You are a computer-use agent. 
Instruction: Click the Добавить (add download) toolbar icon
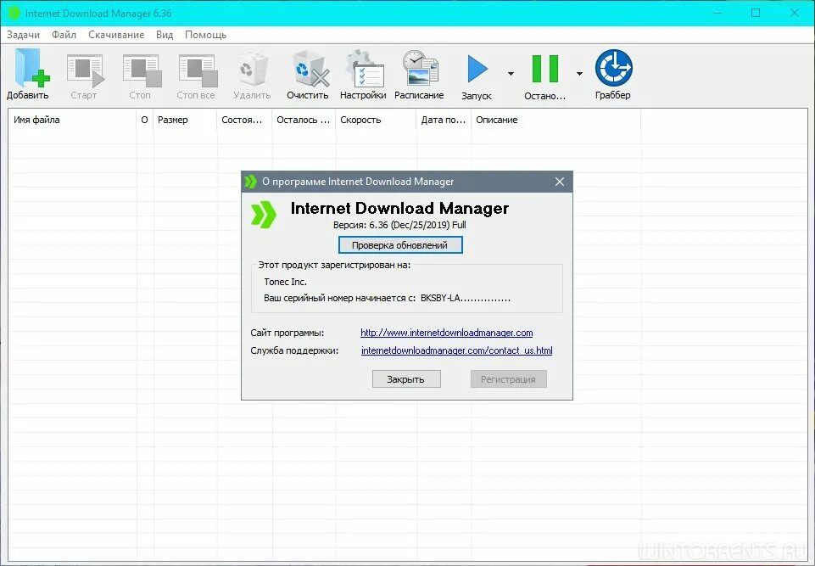pos(32,68)
